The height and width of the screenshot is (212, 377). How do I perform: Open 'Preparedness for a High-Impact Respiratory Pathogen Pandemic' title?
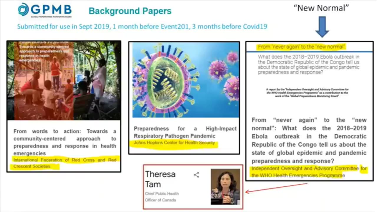coord(185,132)
